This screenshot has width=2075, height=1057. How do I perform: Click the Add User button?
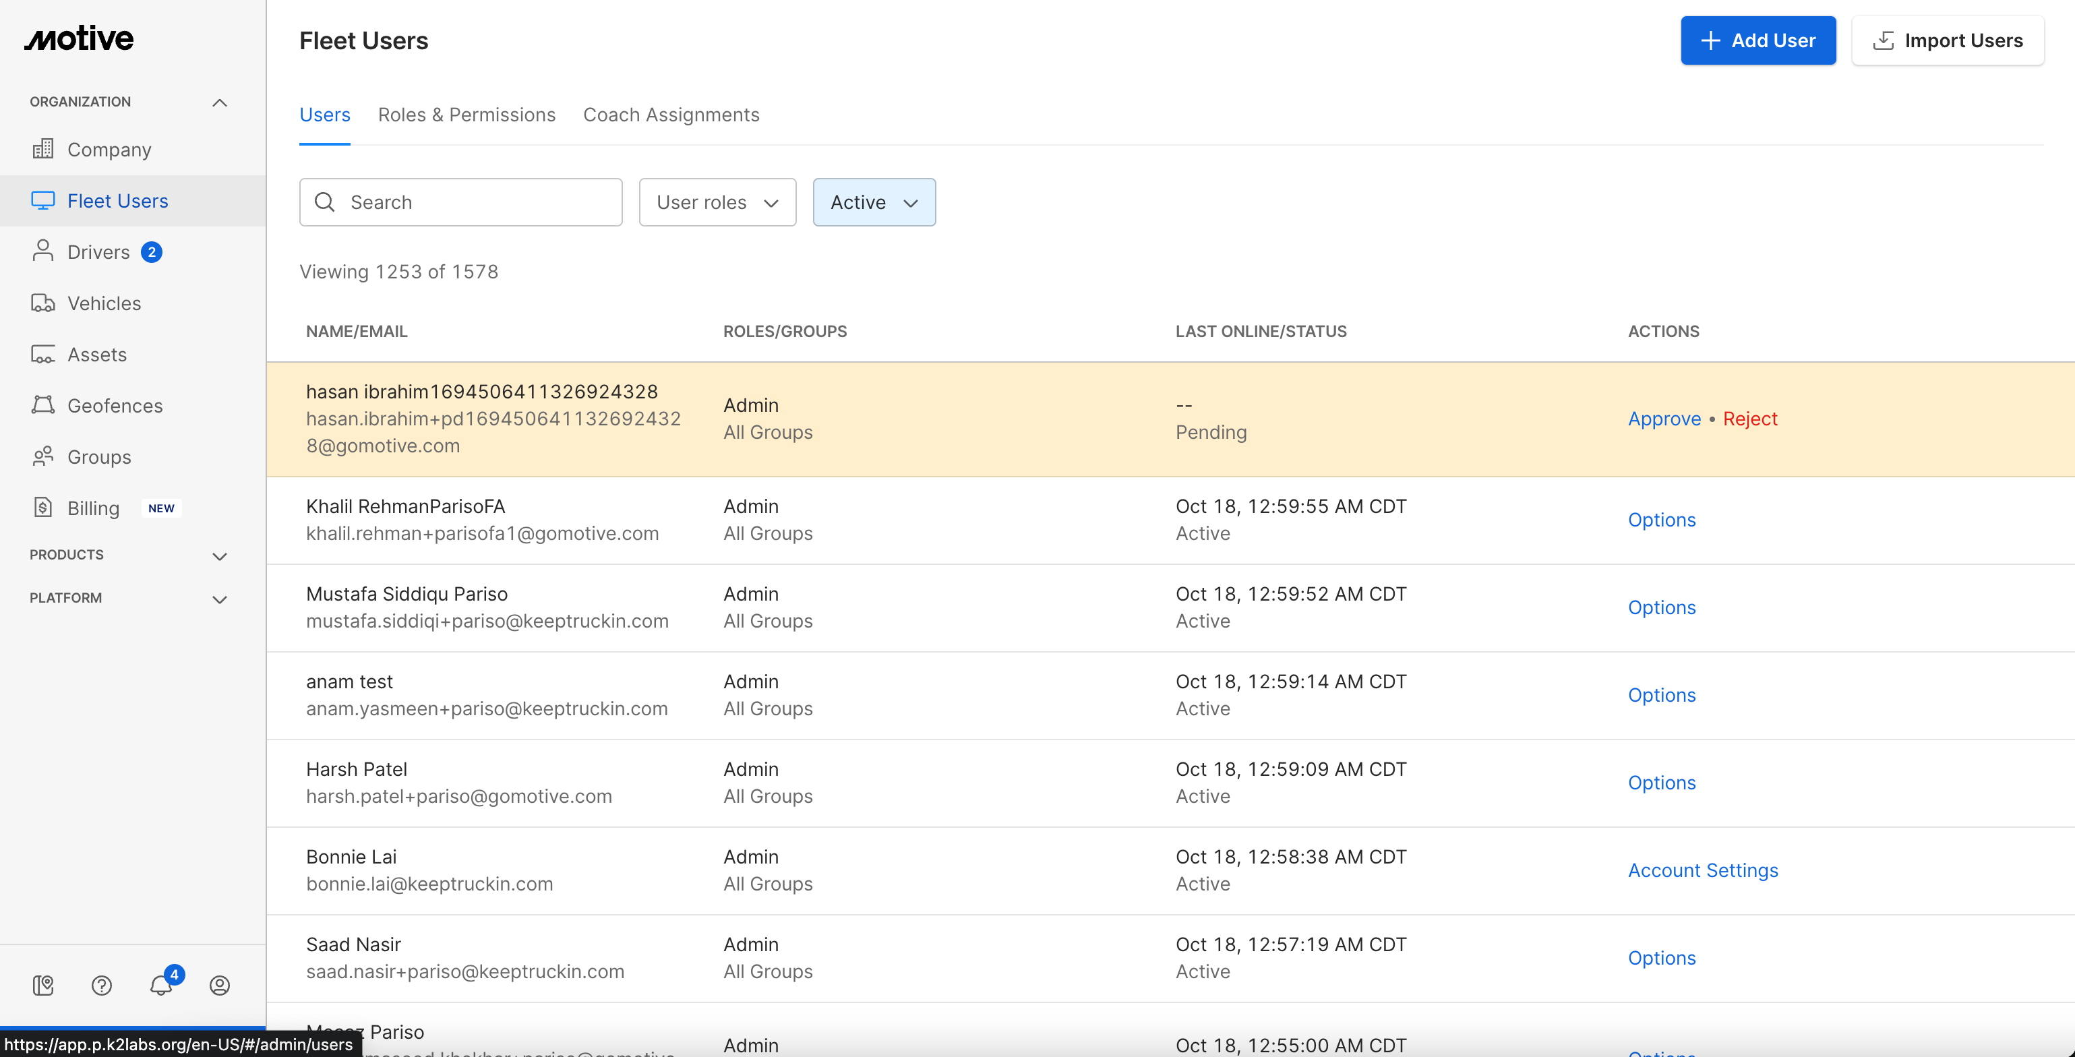click(1757, 40)
